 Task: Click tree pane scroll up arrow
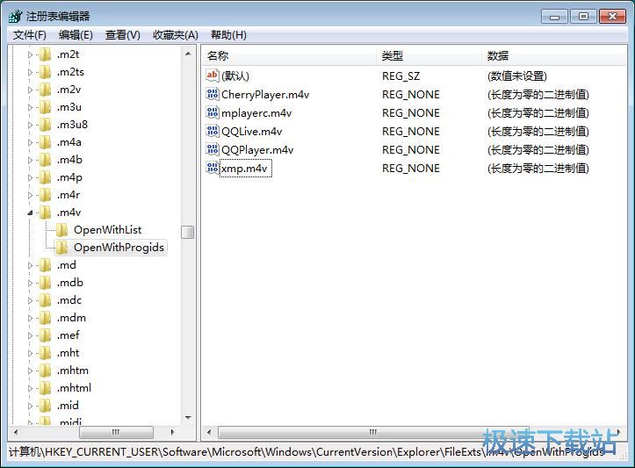click(x=188, y=54)
